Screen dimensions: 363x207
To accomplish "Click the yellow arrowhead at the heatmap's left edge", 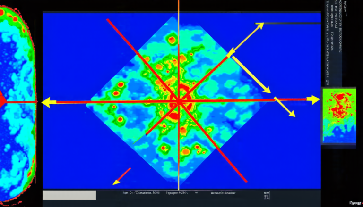I will (x=46, y=101).
